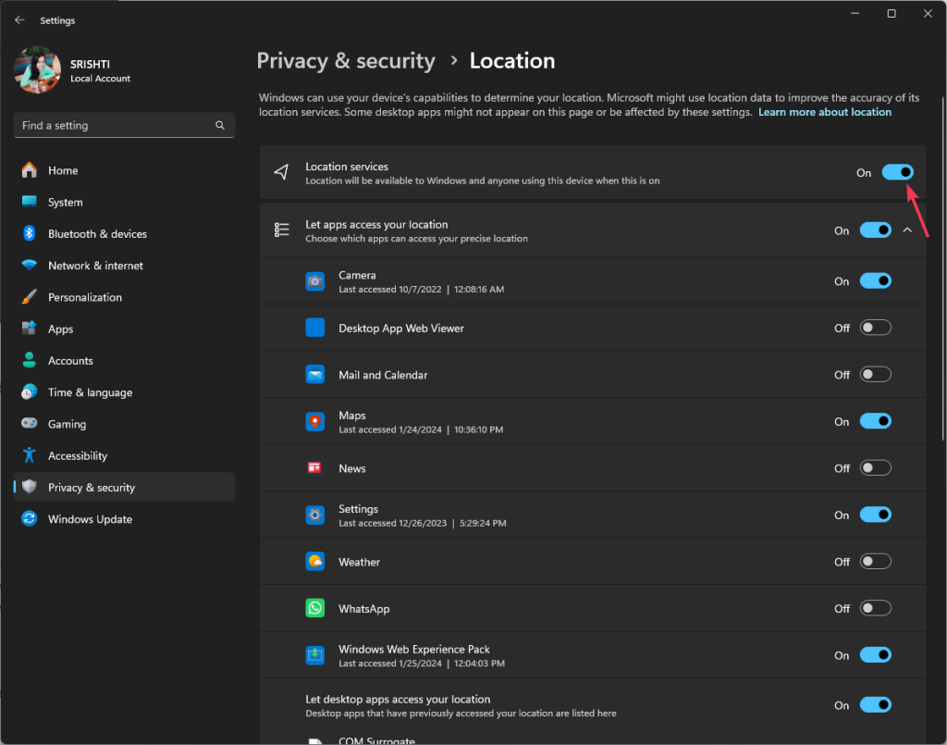Click the Maps app icon
Screen dimensions: 947x745
click(314, 420)
